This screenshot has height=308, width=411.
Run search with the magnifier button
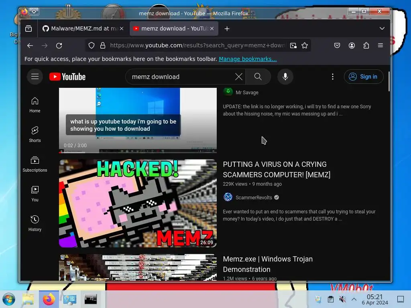click(x=258, y=77)
